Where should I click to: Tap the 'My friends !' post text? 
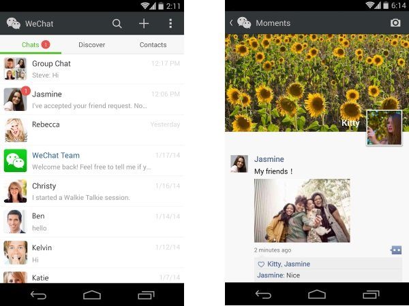[x=273, y=171]
